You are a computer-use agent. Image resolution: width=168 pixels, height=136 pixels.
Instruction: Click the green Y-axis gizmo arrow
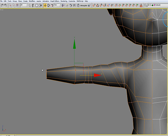coord(74,44)
